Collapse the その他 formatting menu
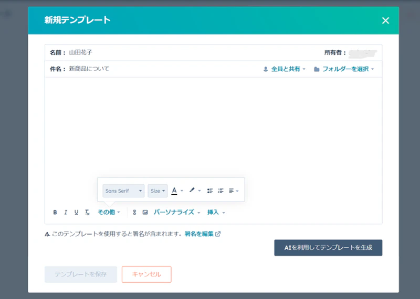This screenshot has width=420, height=299. pyautogui.click(x=109, y=212)
